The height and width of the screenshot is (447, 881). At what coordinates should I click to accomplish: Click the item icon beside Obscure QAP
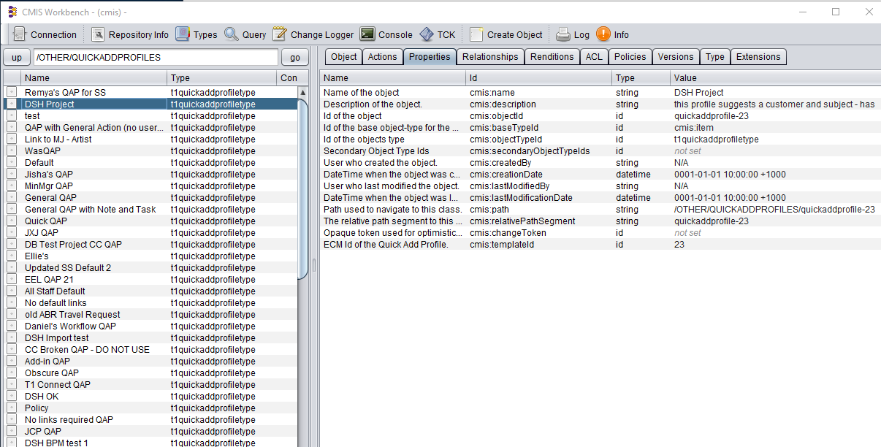pos(12,373)
